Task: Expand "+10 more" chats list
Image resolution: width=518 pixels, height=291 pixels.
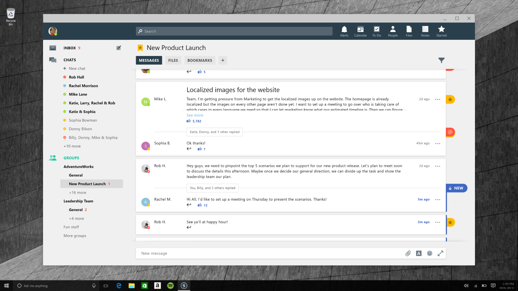Action: [x=72, y=146]
